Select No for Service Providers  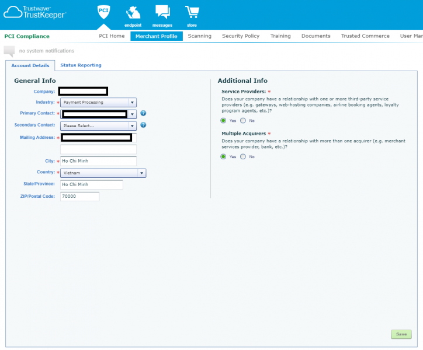(243, 121)
